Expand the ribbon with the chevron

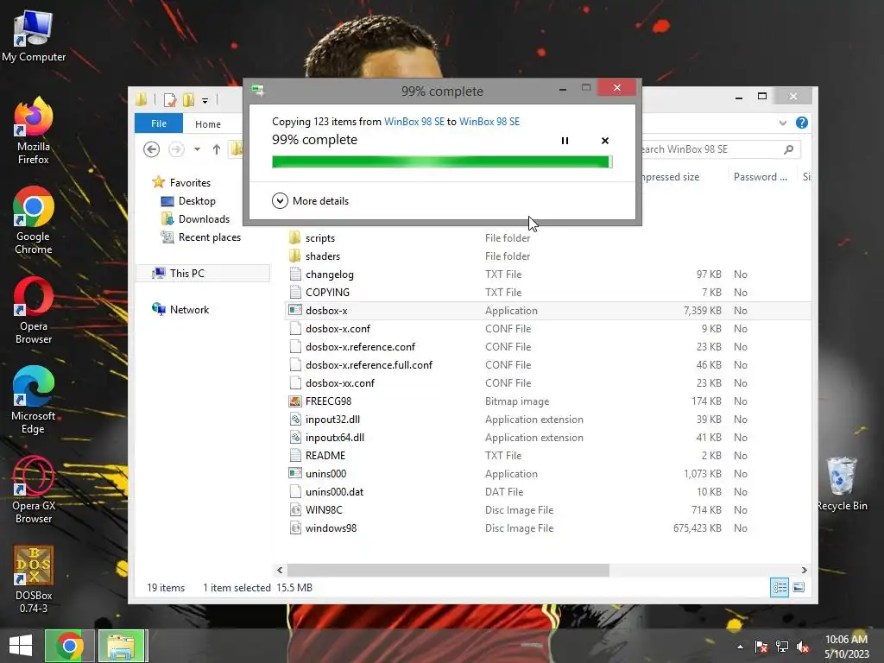(x=782, y=123)
